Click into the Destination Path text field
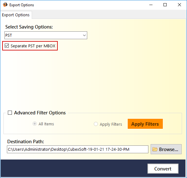 (x=77, y=149)
